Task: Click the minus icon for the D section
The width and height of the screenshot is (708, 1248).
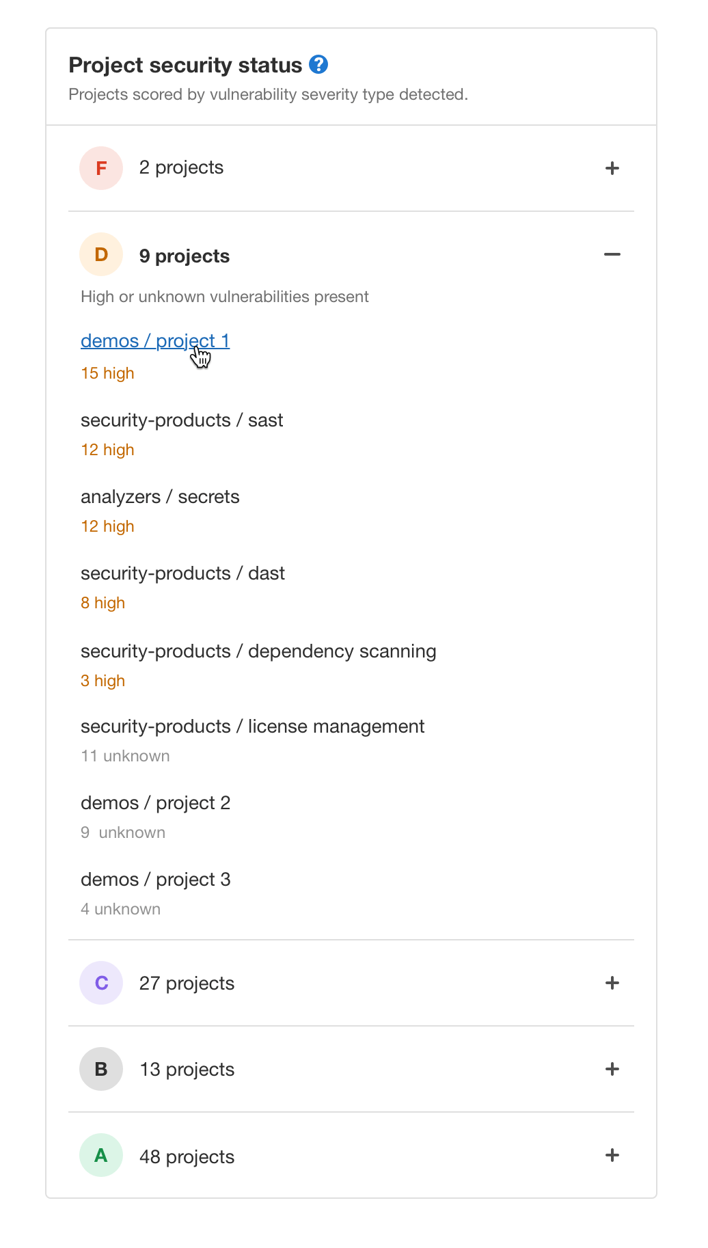Action: click(x=612, y=254)
